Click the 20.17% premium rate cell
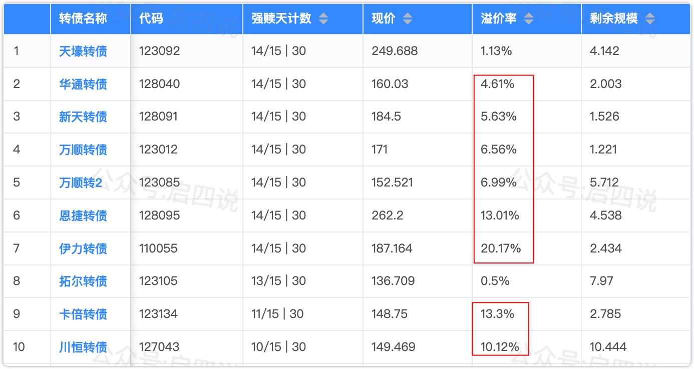This screenshot has height=369, width=694. (x=501, y=248)
